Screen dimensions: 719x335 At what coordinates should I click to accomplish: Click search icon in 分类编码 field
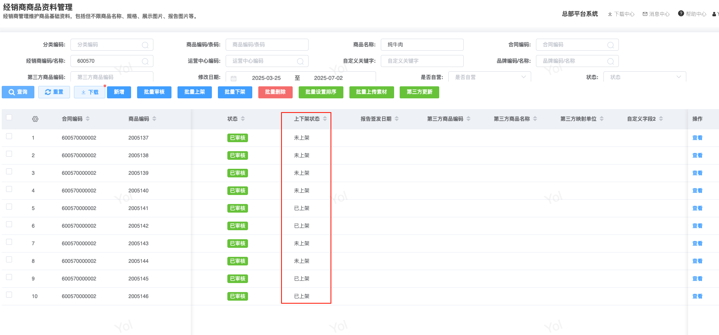pyautogui.click(x=145, y=45)
